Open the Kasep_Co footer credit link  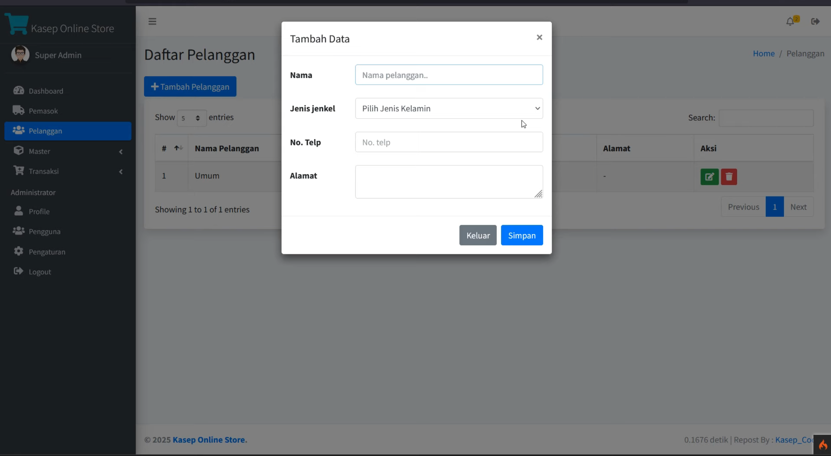coord(795,440)
